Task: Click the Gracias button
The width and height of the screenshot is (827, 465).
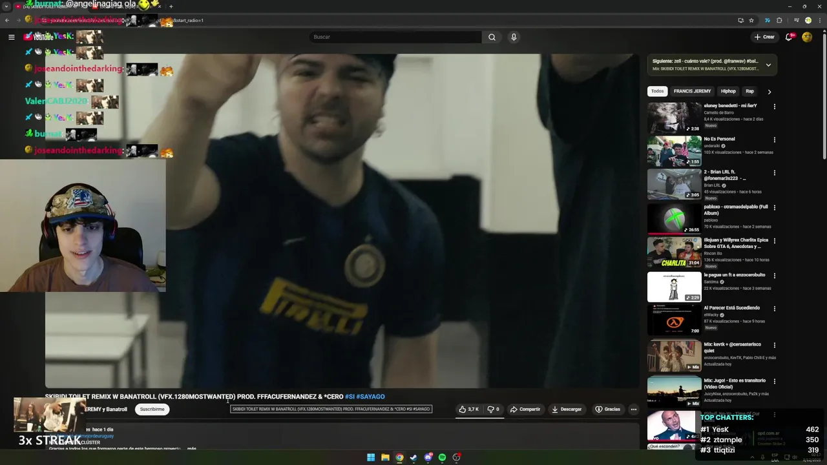Action: pos(607,409)
